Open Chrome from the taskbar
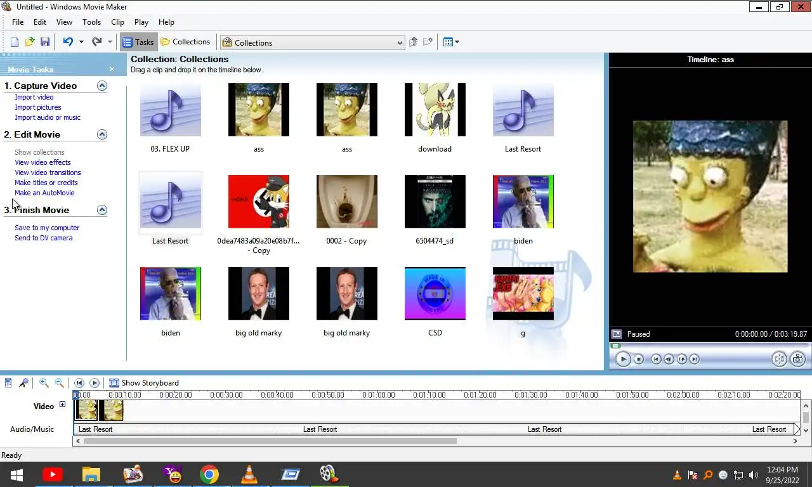The width and height of the screenshot is (812, 487). pyautogui.click(x=209, y=474)
